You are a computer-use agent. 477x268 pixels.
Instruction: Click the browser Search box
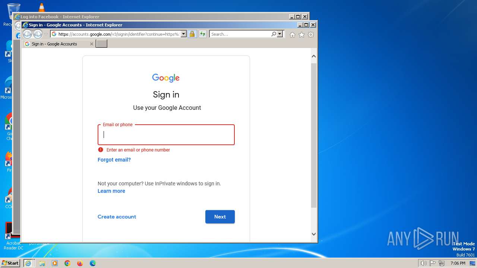tap(240, 34)
